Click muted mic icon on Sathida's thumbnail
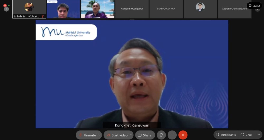 [x=43, y=16]
